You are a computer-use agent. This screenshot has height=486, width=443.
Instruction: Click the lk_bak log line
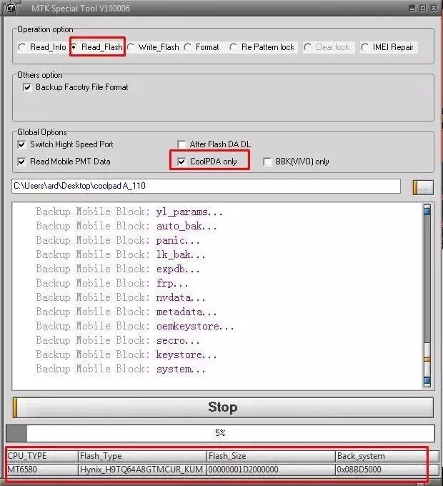pyautogui.click(x=121, y=254)
